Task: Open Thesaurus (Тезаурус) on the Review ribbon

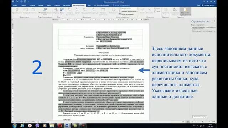Action: [x=26, y=11]
